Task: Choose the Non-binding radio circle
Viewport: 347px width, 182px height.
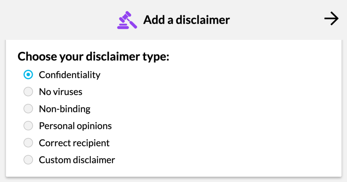Action: point(28,109)
